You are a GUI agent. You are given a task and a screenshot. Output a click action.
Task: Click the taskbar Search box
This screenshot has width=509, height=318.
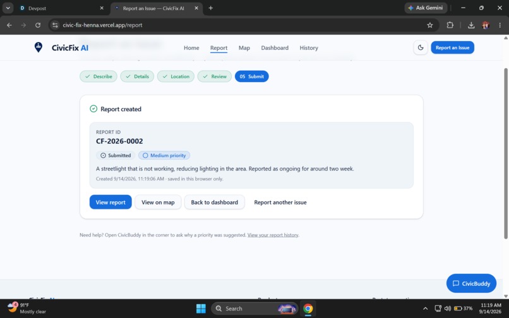tap(254, 309)
